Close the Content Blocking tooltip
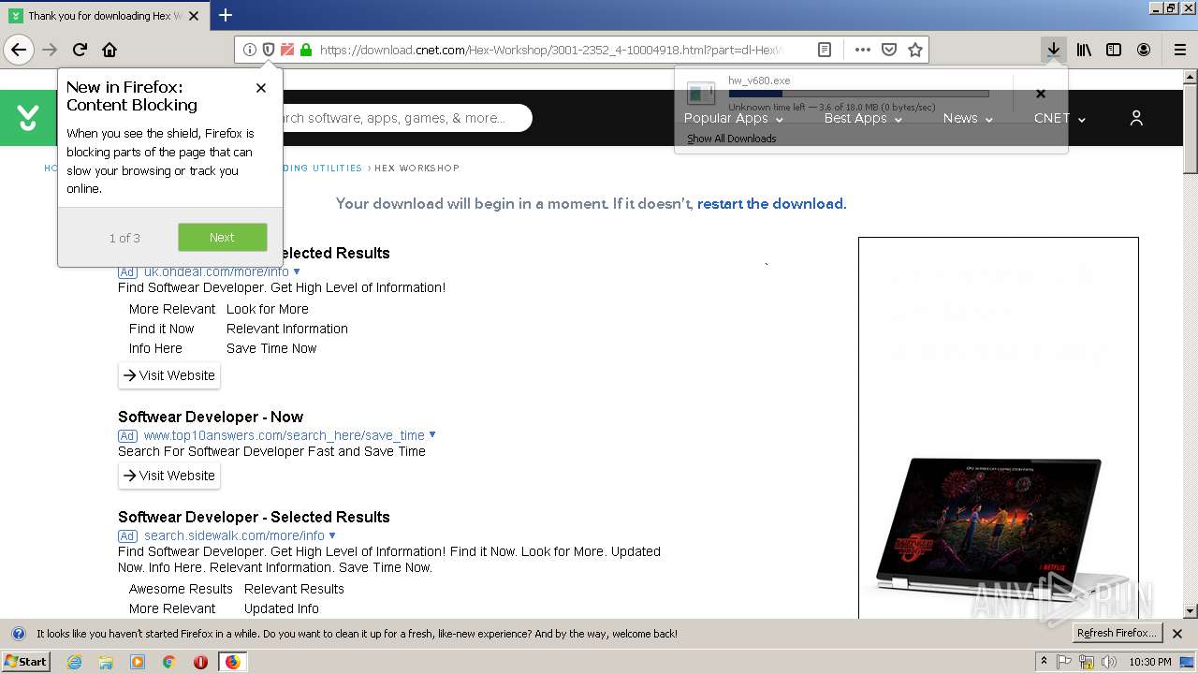The image size is (1198, 674). coord(261,88)
